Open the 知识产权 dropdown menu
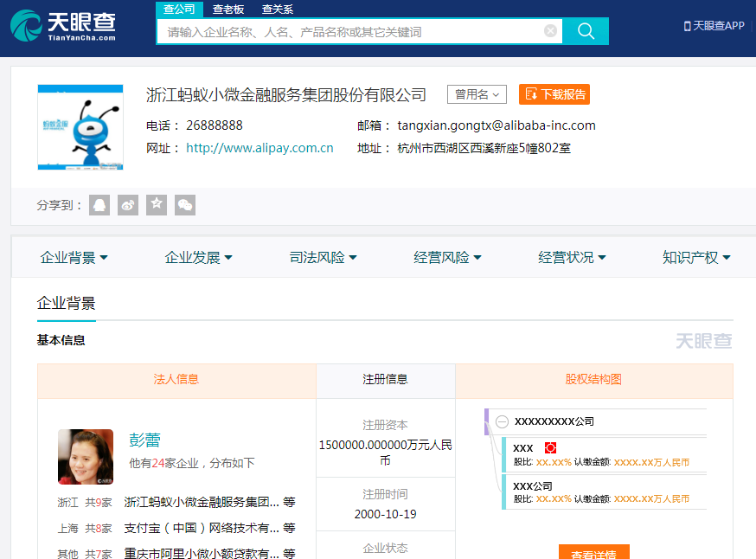Image resolution: width=756 pixels, height=559 pixels. (x=696, y=258)
